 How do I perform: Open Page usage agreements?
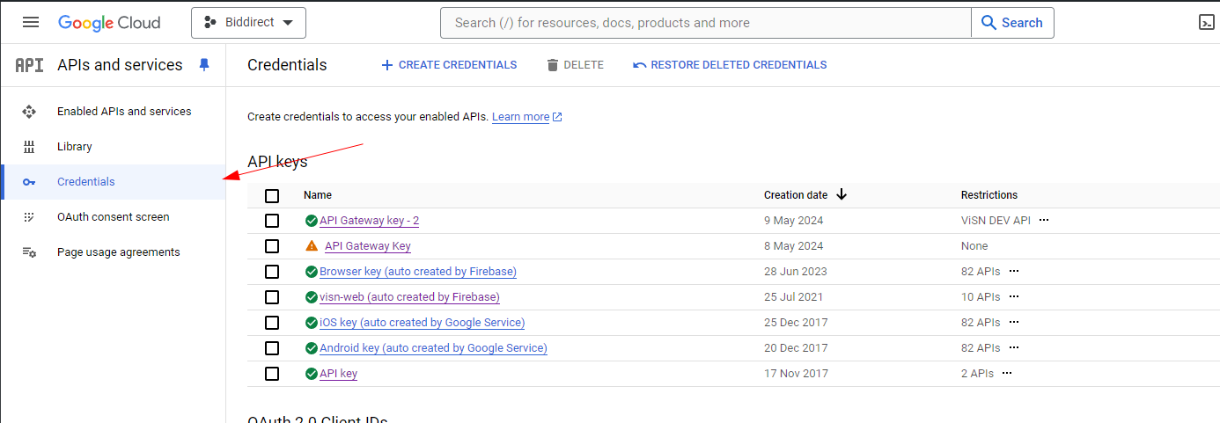(x=119, y=252)
